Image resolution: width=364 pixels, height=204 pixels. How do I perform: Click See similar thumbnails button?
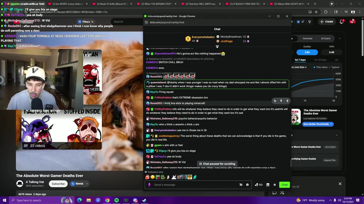[x=318, y=124]
